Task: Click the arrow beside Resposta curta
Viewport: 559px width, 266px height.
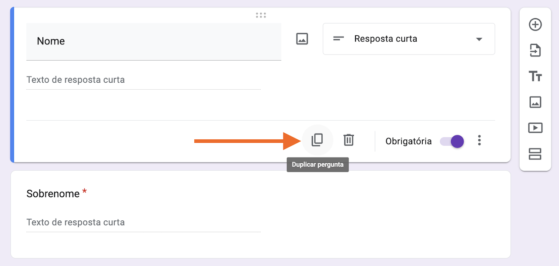Action: (x=479, y=39)
